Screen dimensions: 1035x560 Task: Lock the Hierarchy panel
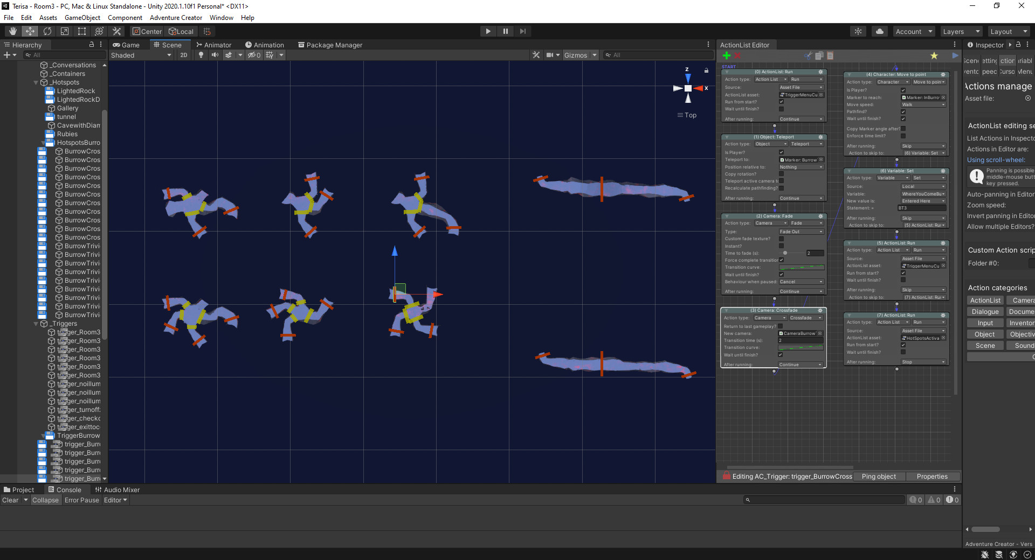91,45
